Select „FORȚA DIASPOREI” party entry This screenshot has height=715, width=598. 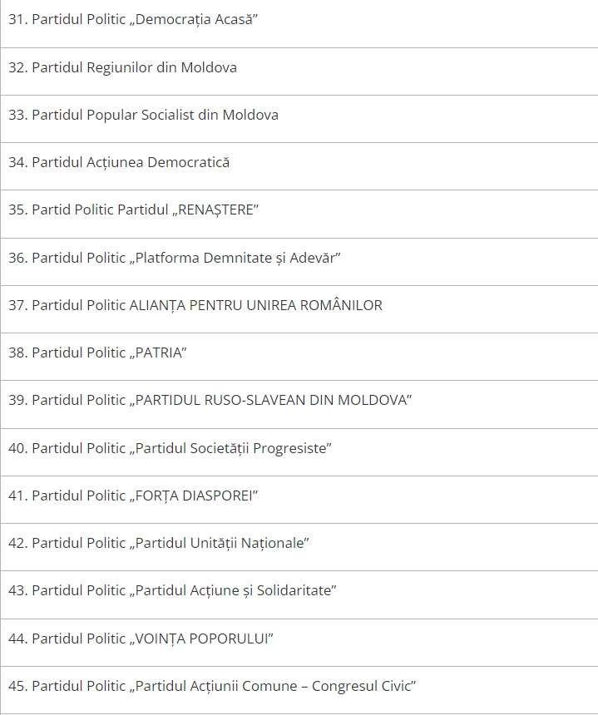pyautogui.click(x=299, y=500)
